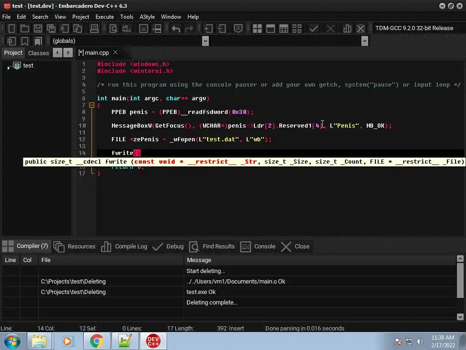
Task: Open the Search menu
Action: pyautogui.click(x=40, y=17)
